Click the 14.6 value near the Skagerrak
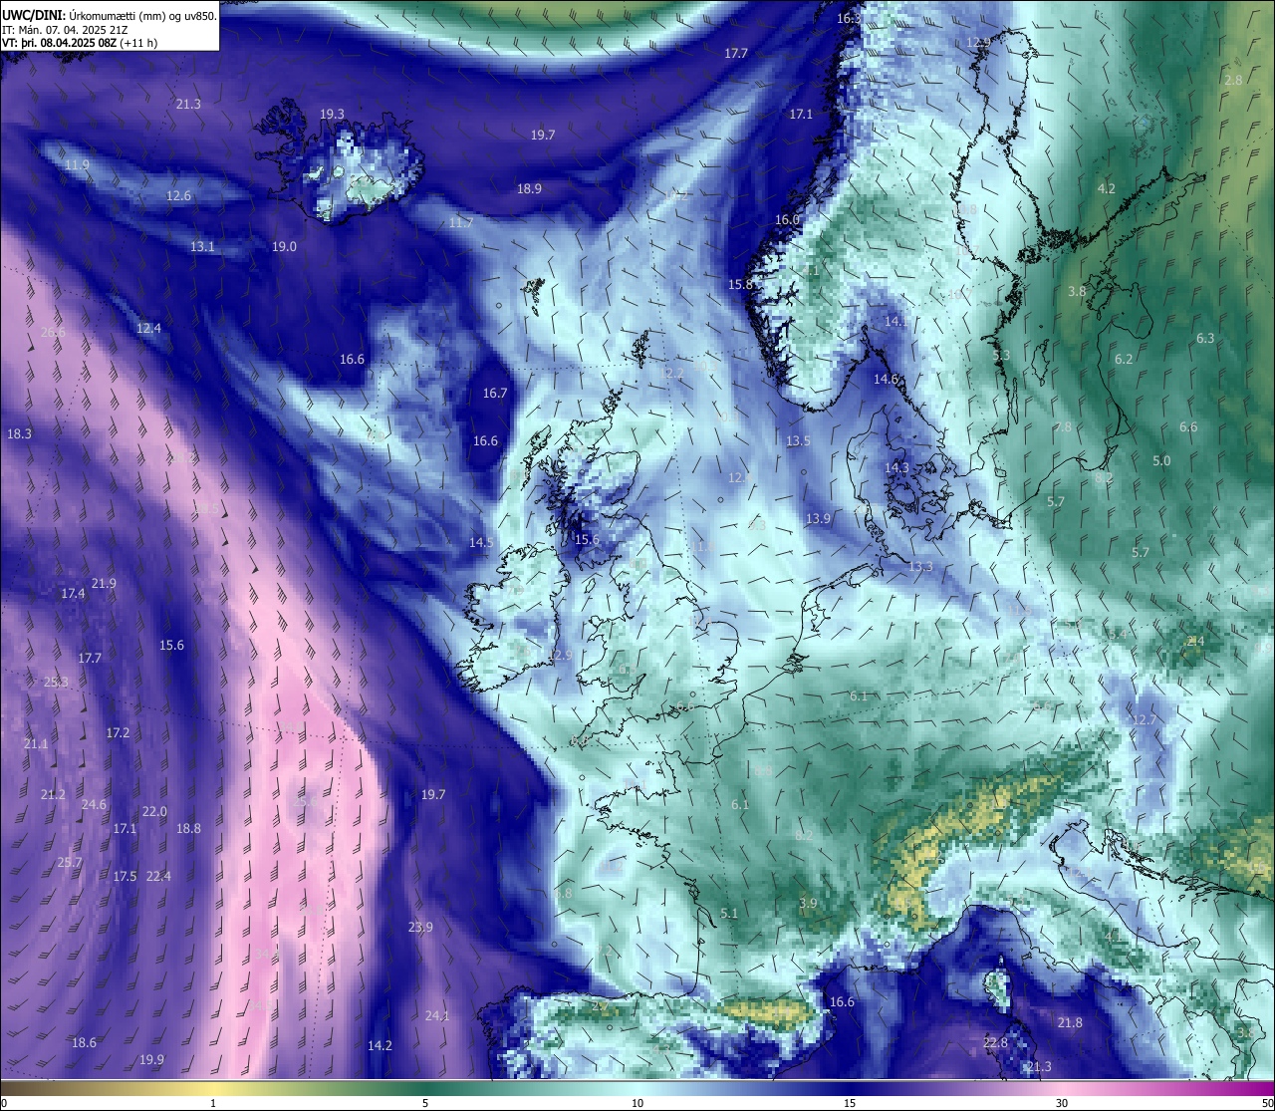Image resolution: width=1275 pixels, height=1111 pixels. 887,380
